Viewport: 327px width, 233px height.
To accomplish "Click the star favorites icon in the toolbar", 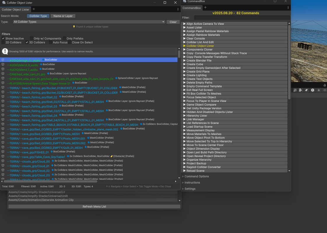I will click(x=319, y=90).
